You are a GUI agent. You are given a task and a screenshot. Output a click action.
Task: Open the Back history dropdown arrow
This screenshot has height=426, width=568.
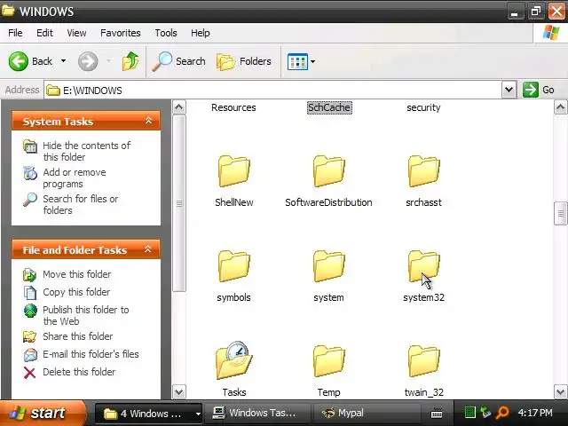pyautogui.click(x=63, y=61)
